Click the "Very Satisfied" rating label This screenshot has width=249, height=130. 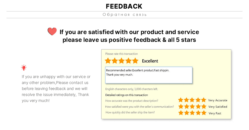click(218, 107)
